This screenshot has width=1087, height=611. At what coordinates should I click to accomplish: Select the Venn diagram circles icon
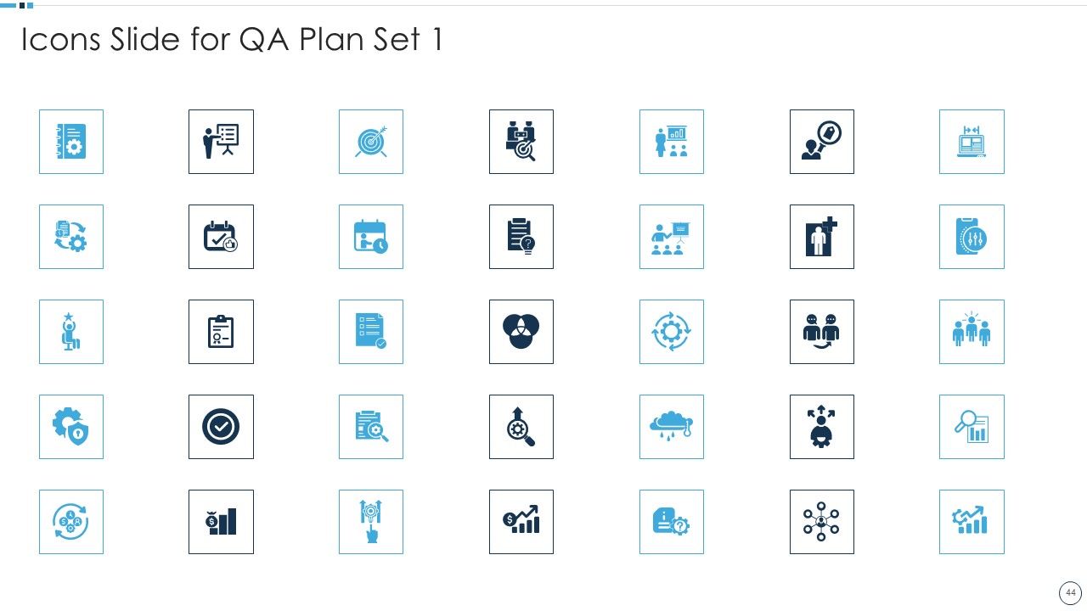pyautogui.click(x=521, y=332)
